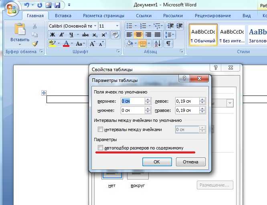The image size is (267, 205).
Task: Open the Ссылки ribbon tab
Action: 144,16
